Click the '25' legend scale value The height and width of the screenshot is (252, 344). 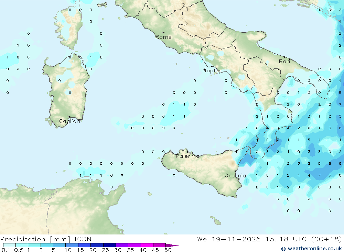(105, 250)
